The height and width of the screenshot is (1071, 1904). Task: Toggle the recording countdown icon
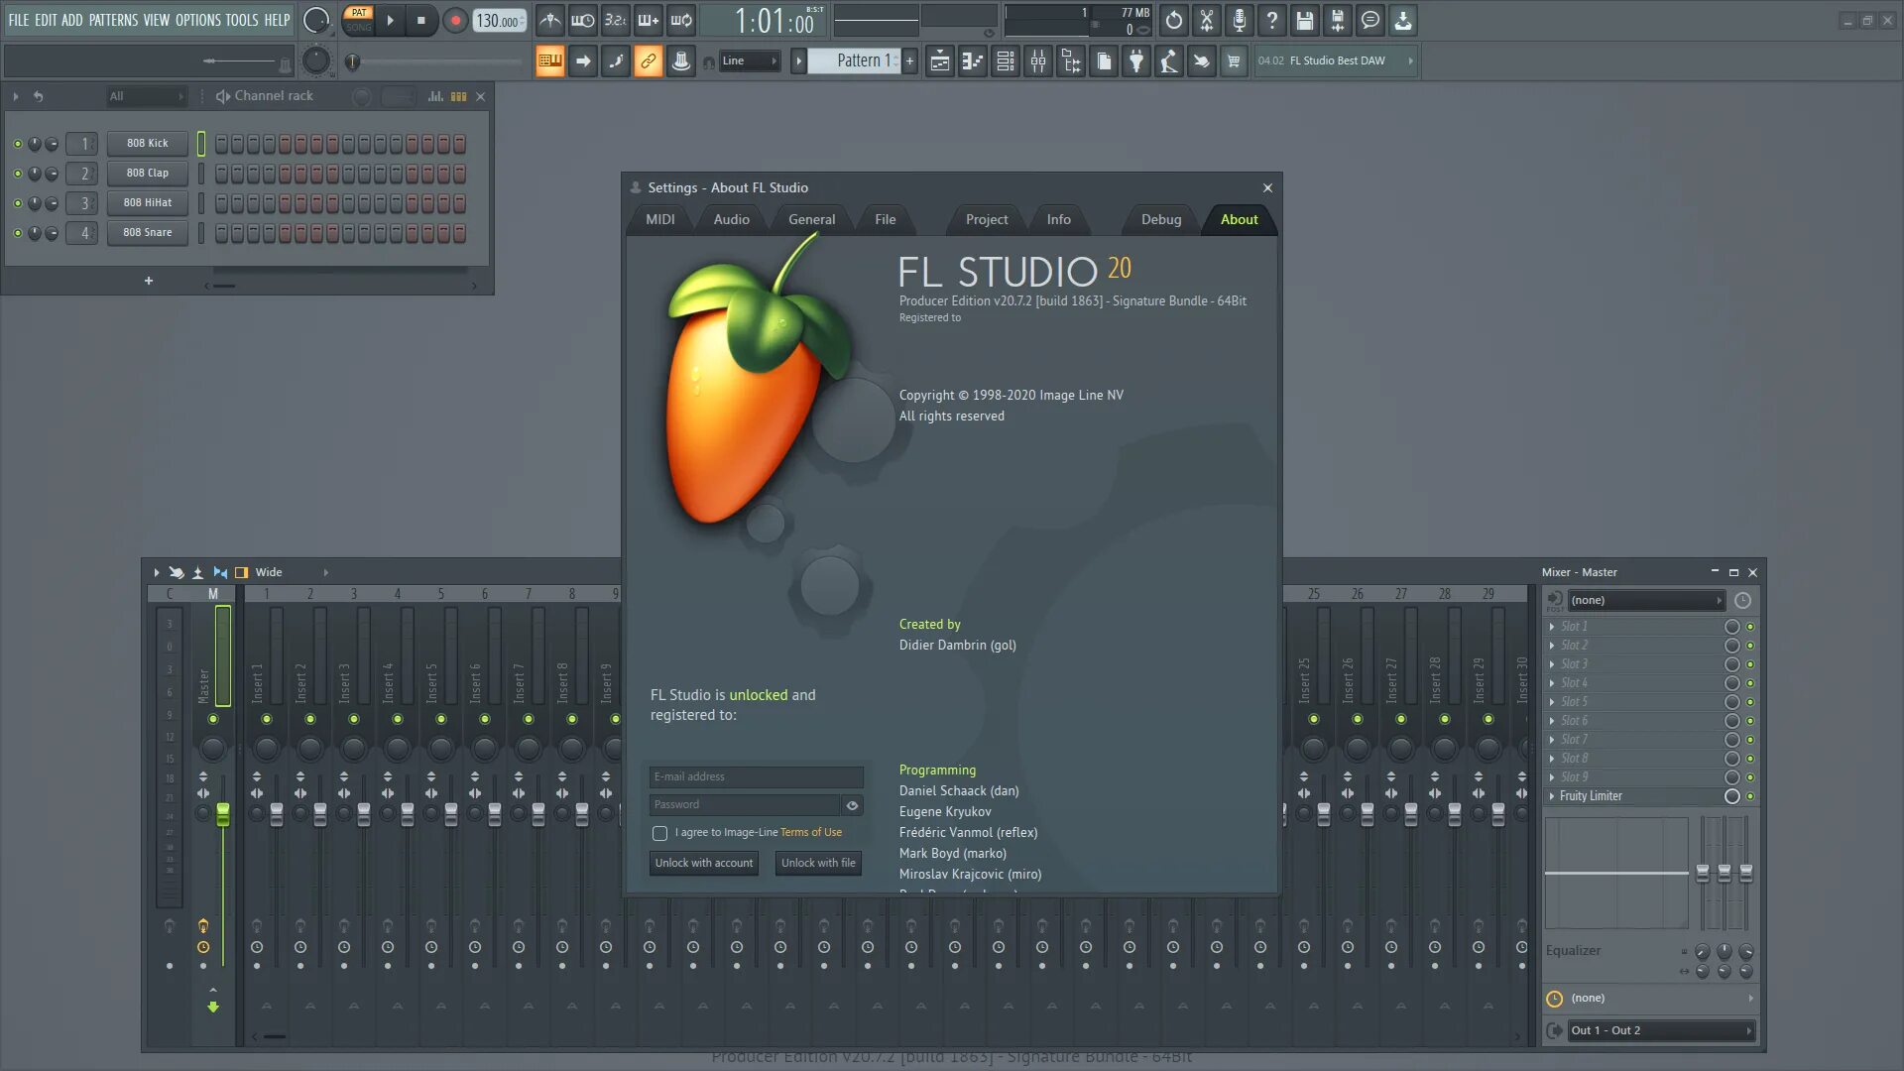pyautogui.click(x=616, y=20)
